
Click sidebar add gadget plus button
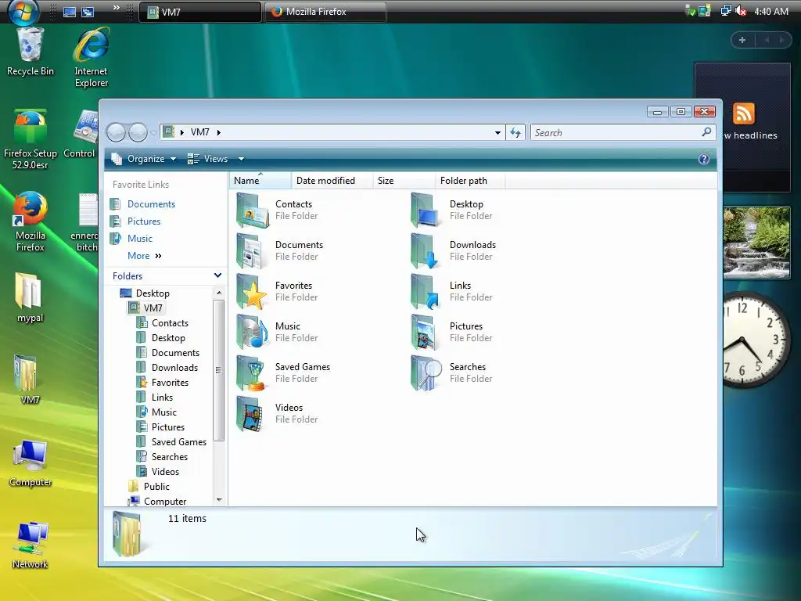(742, 40)
